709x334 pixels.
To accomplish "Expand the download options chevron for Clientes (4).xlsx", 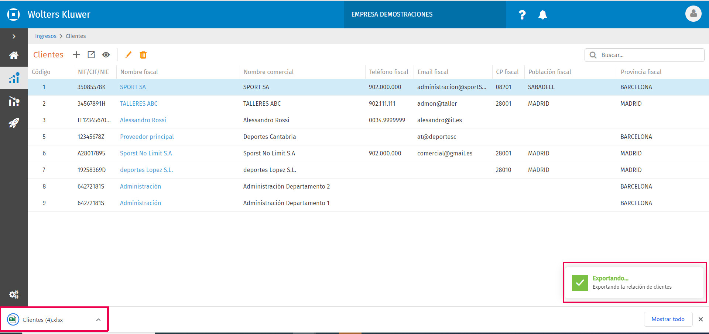I will [x=99, y=320].
